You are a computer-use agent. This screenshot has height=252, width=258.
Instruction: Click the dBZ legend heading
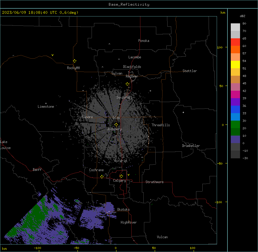point(242,16)
